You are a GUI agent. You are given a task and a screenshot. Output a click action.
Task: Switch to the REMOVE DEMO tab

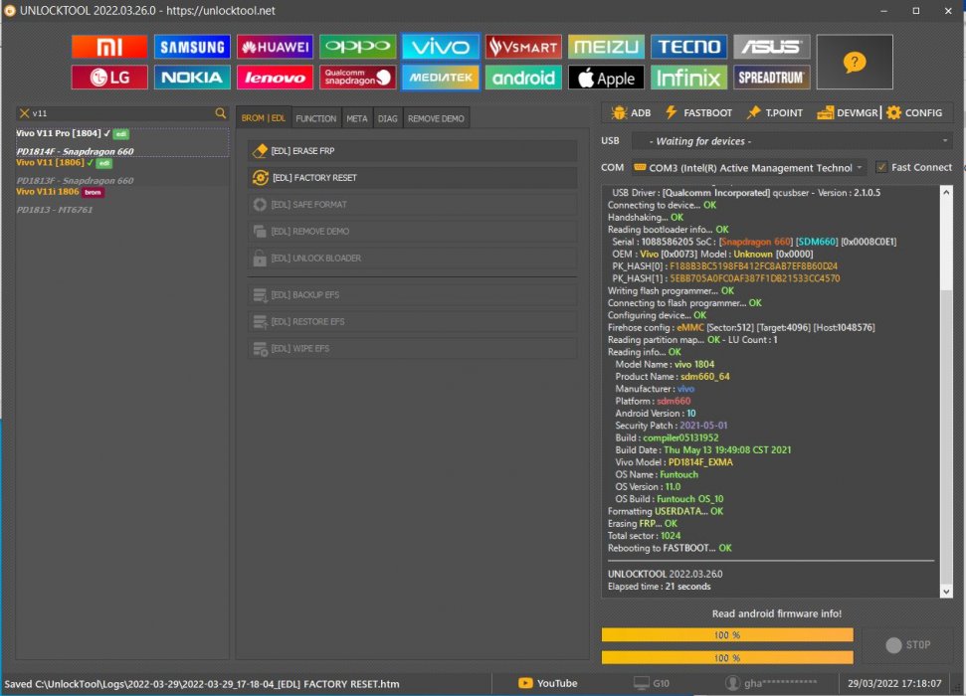tap(436, 118)
